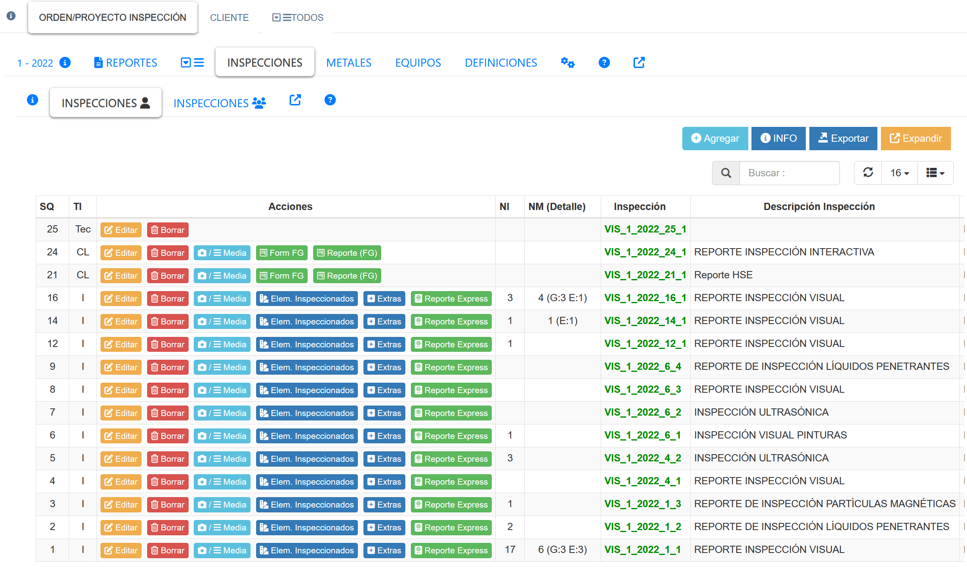This screenshot has height=567, width=967.
Task: Open the CLIENTE tab
Action: (229, 18)
